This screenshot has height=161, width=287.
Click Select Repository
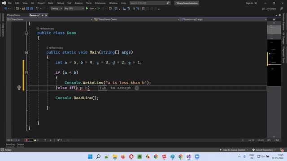point(264,150)
